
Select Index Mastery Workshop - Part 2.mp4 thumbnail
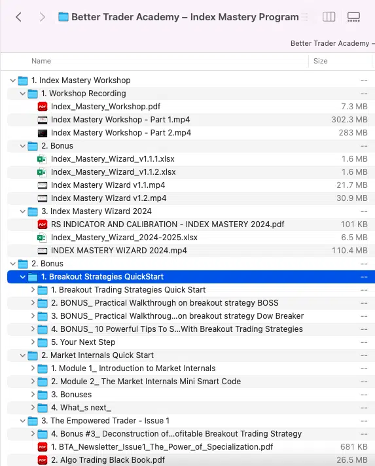click(x=43, y=133)
